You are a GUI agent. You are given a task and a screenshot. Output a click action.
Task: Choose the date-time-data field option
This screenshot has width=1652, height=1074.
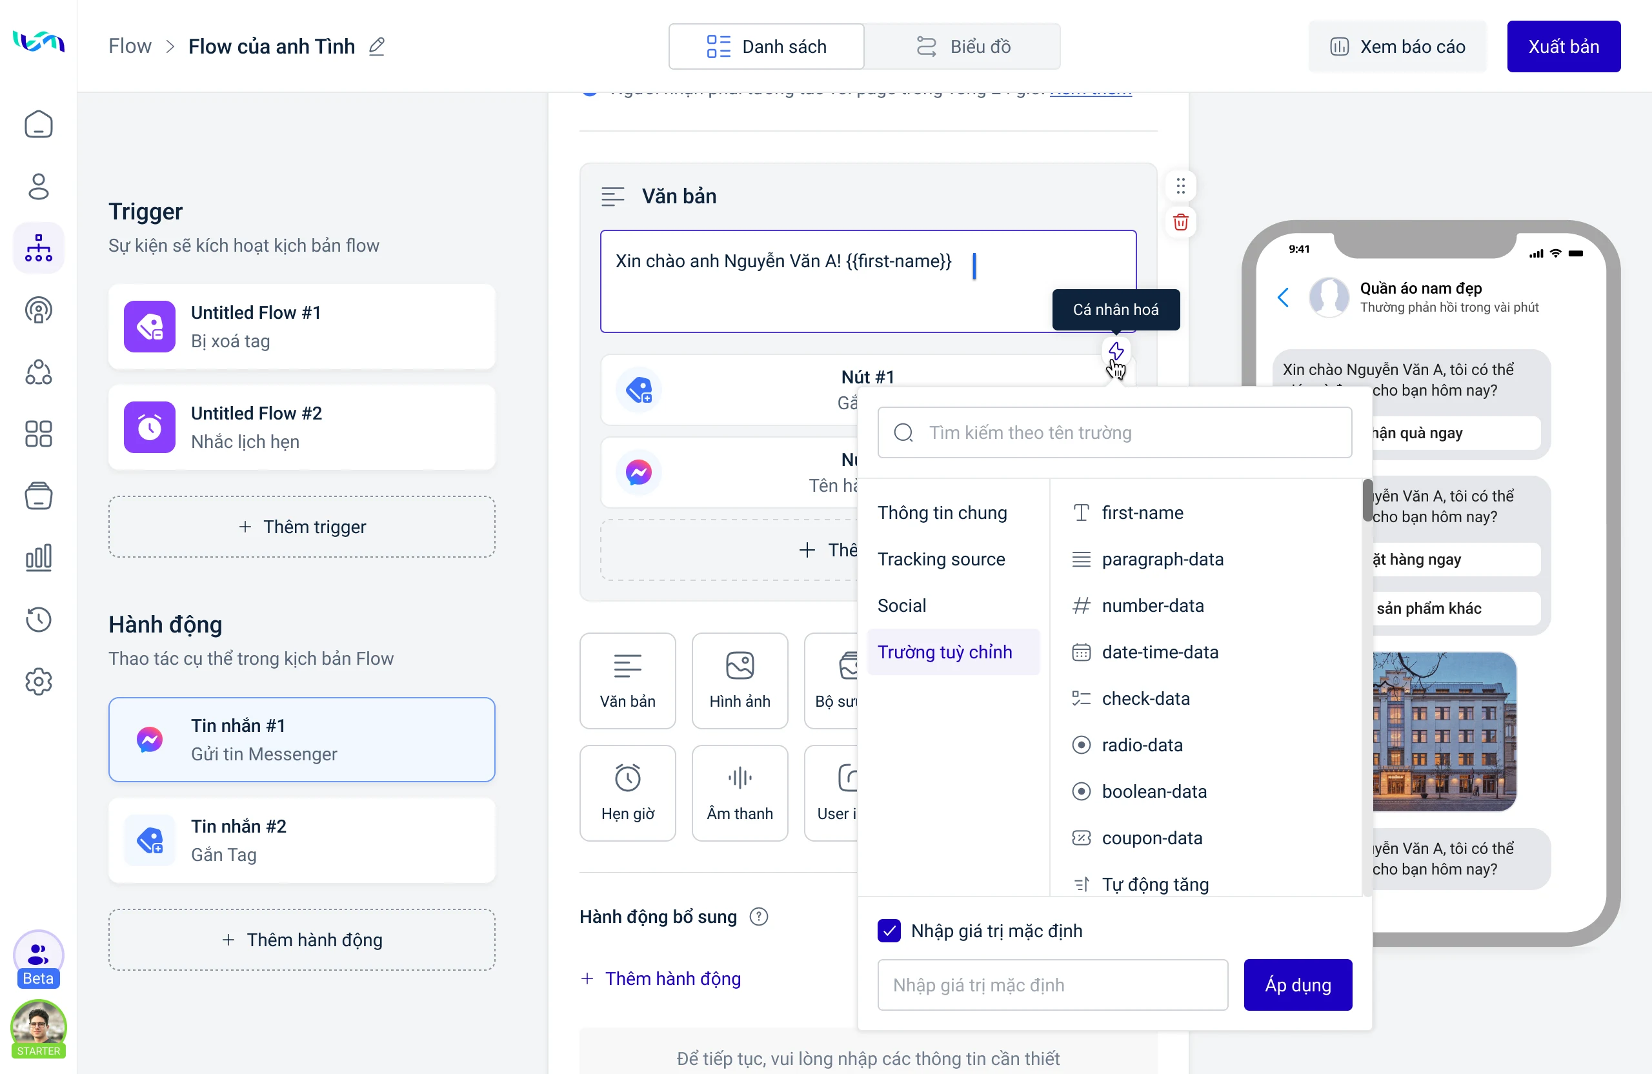pyautogui.click(x=1159, y=652)
